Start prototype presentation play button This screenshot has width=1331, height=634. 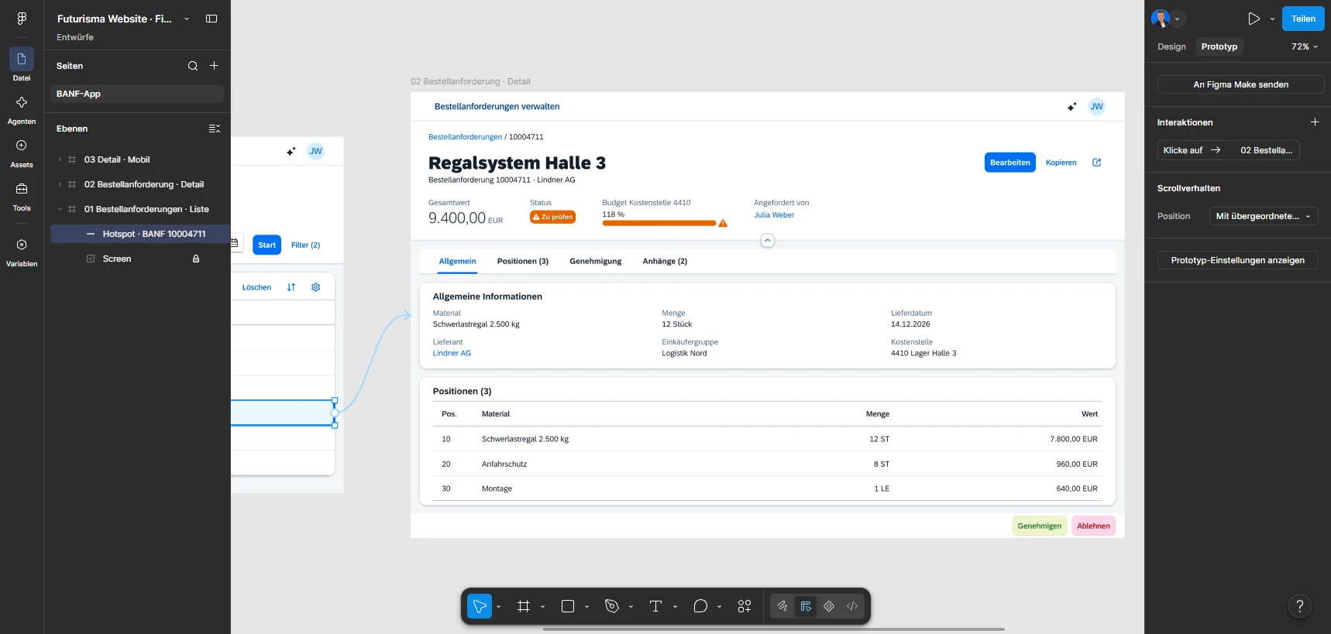(x=1254, y=19)
